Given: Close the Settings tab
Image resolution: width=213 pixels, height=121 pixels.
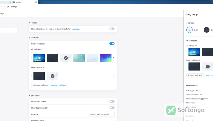Looking at the screenshot, I should (36, 2).
